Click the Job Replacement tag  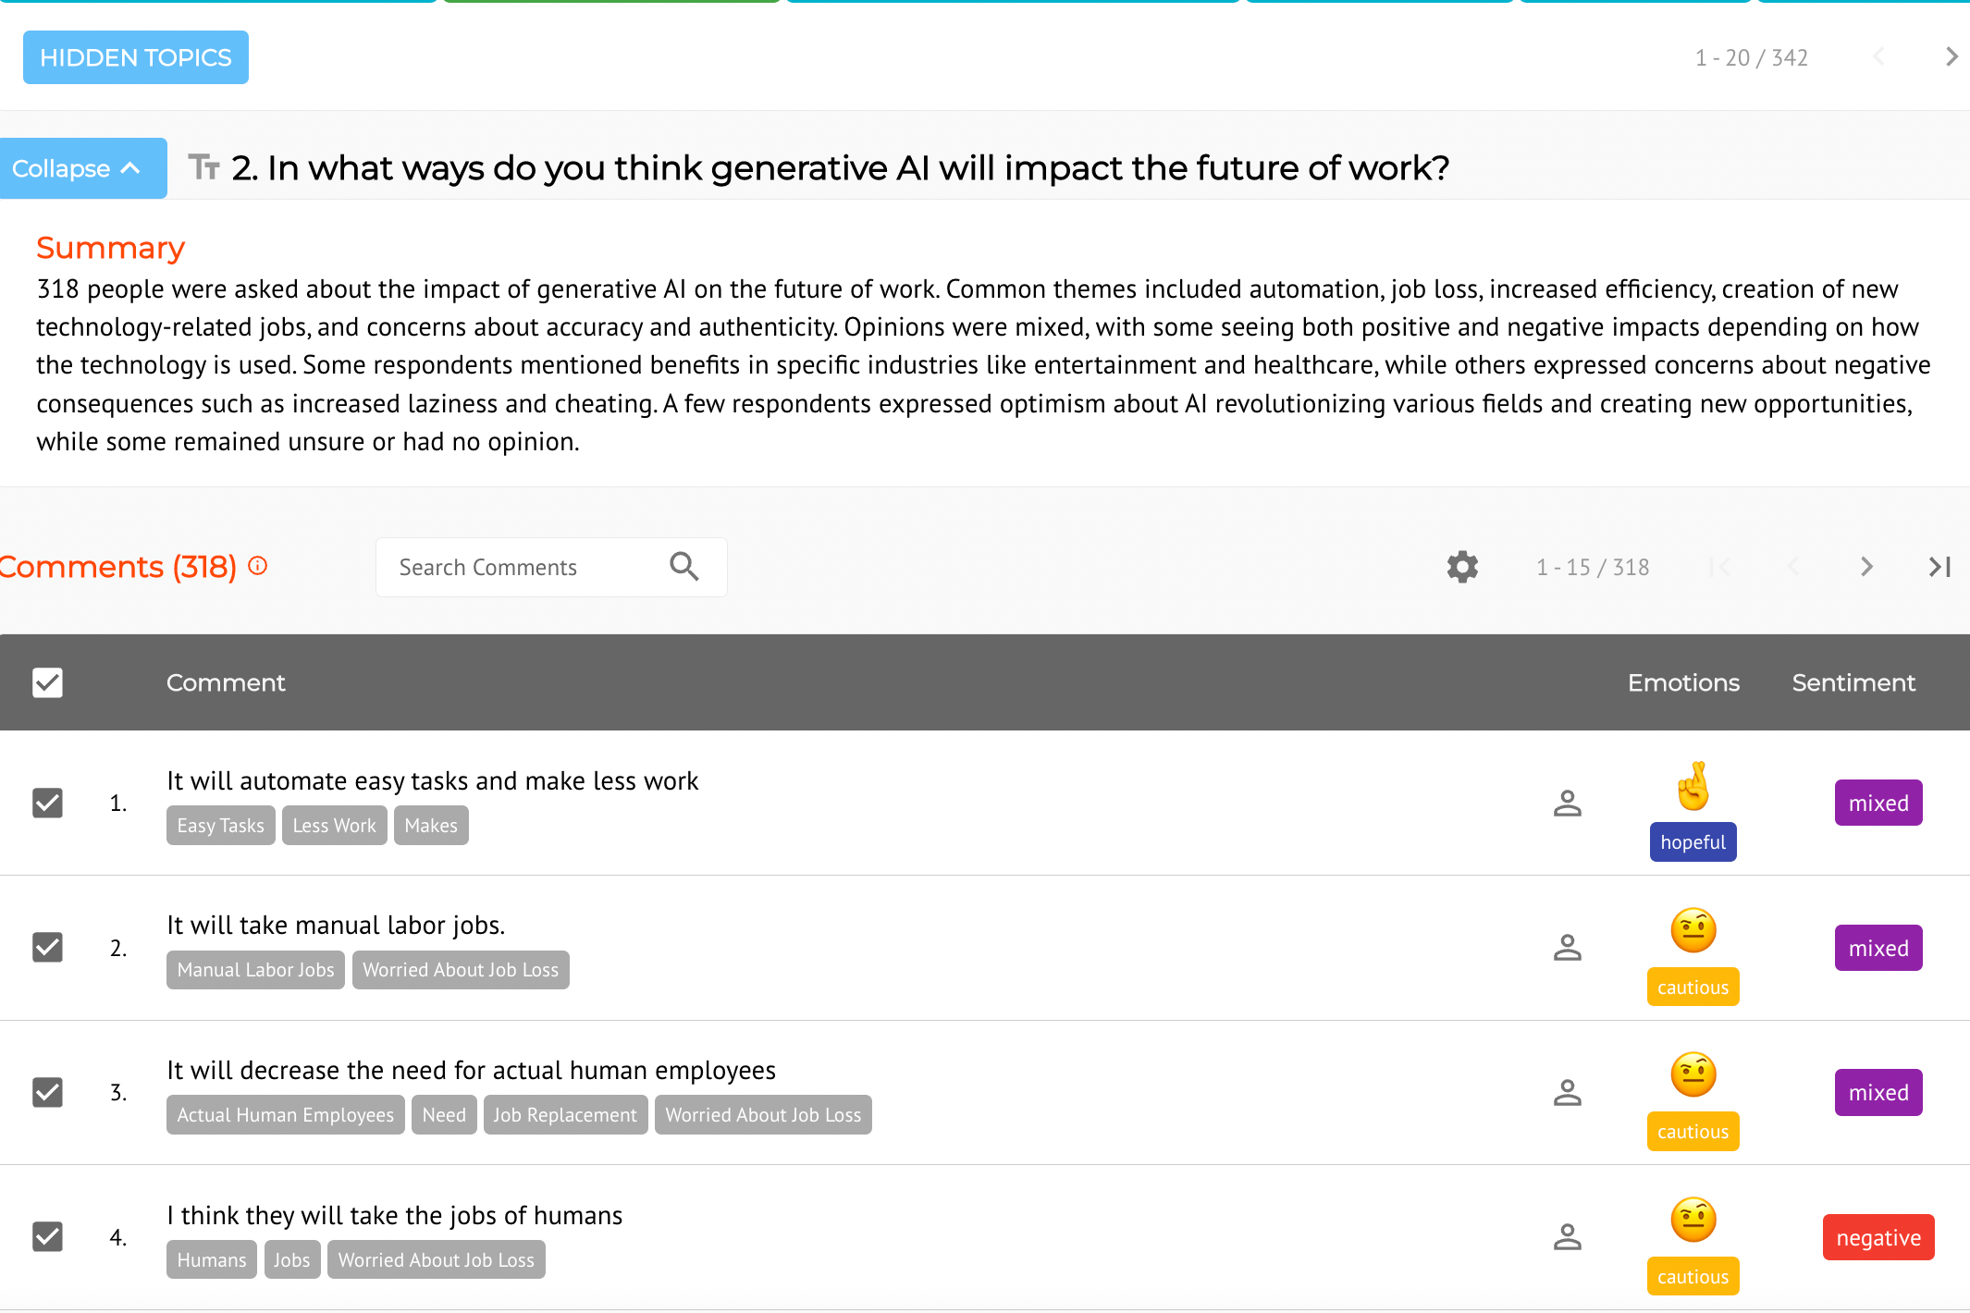(565, 1115)
